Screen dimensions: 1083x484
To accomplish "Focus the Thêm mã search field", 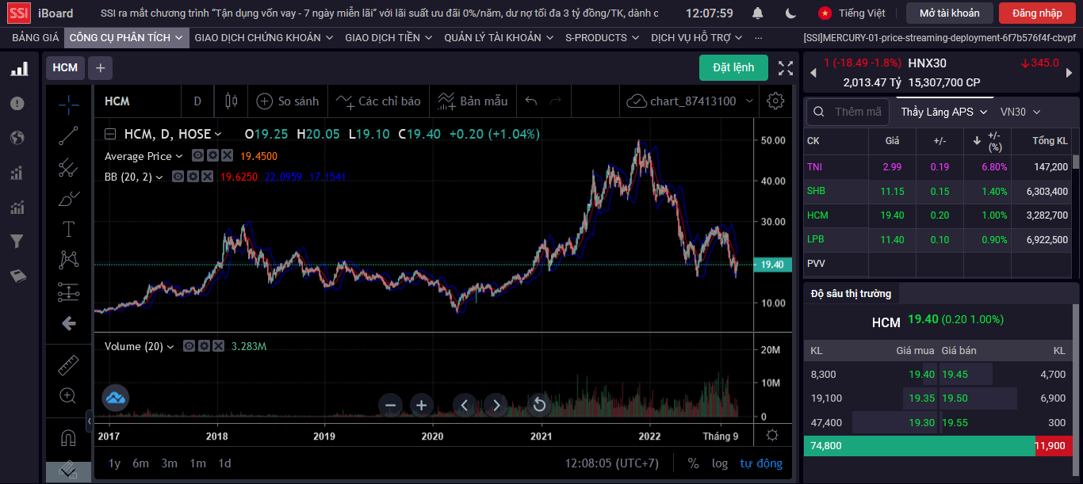I will point(848,112).
